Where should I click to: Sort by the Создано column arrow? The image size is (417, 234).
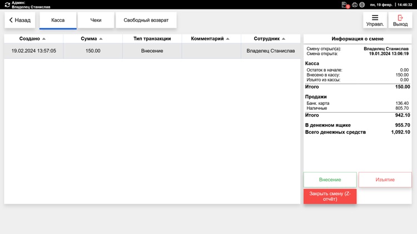click(44, 39)
